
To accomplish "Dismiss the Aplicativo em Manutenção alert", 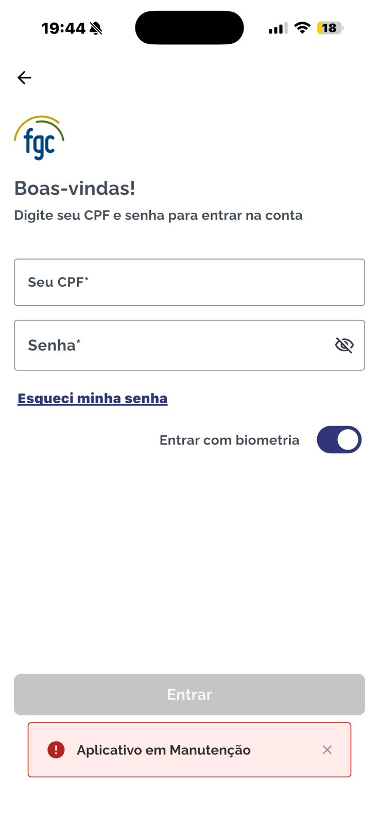I will pyautogui.click(x=327, y=750).
